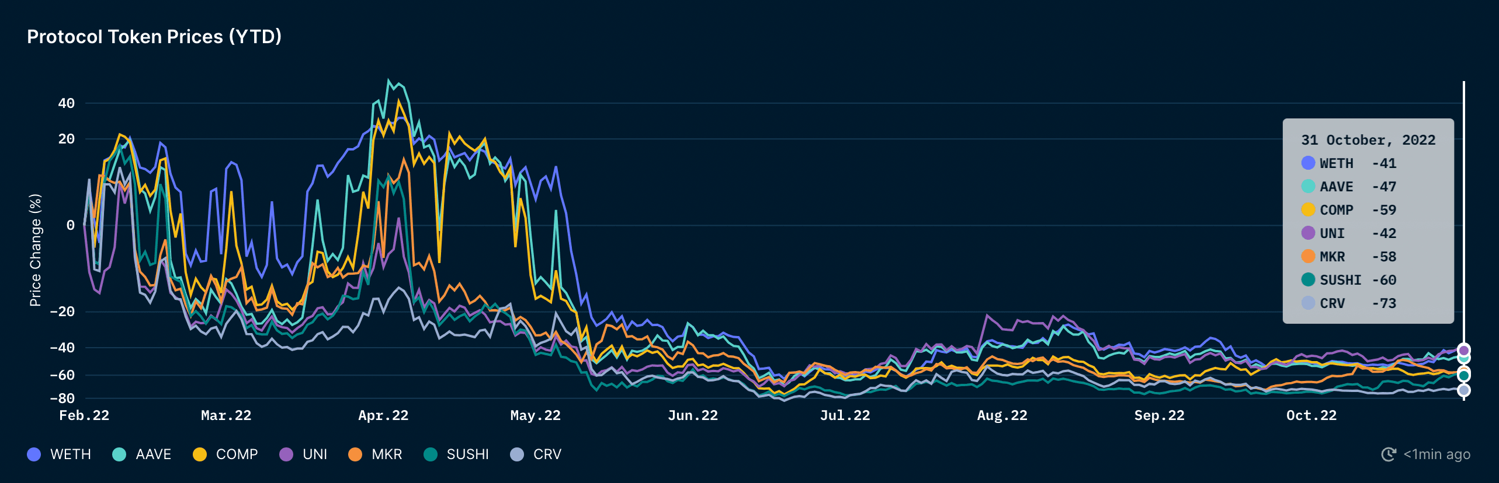
Task: Hide the MKR series from bottom legend
Action: (375, 454)
